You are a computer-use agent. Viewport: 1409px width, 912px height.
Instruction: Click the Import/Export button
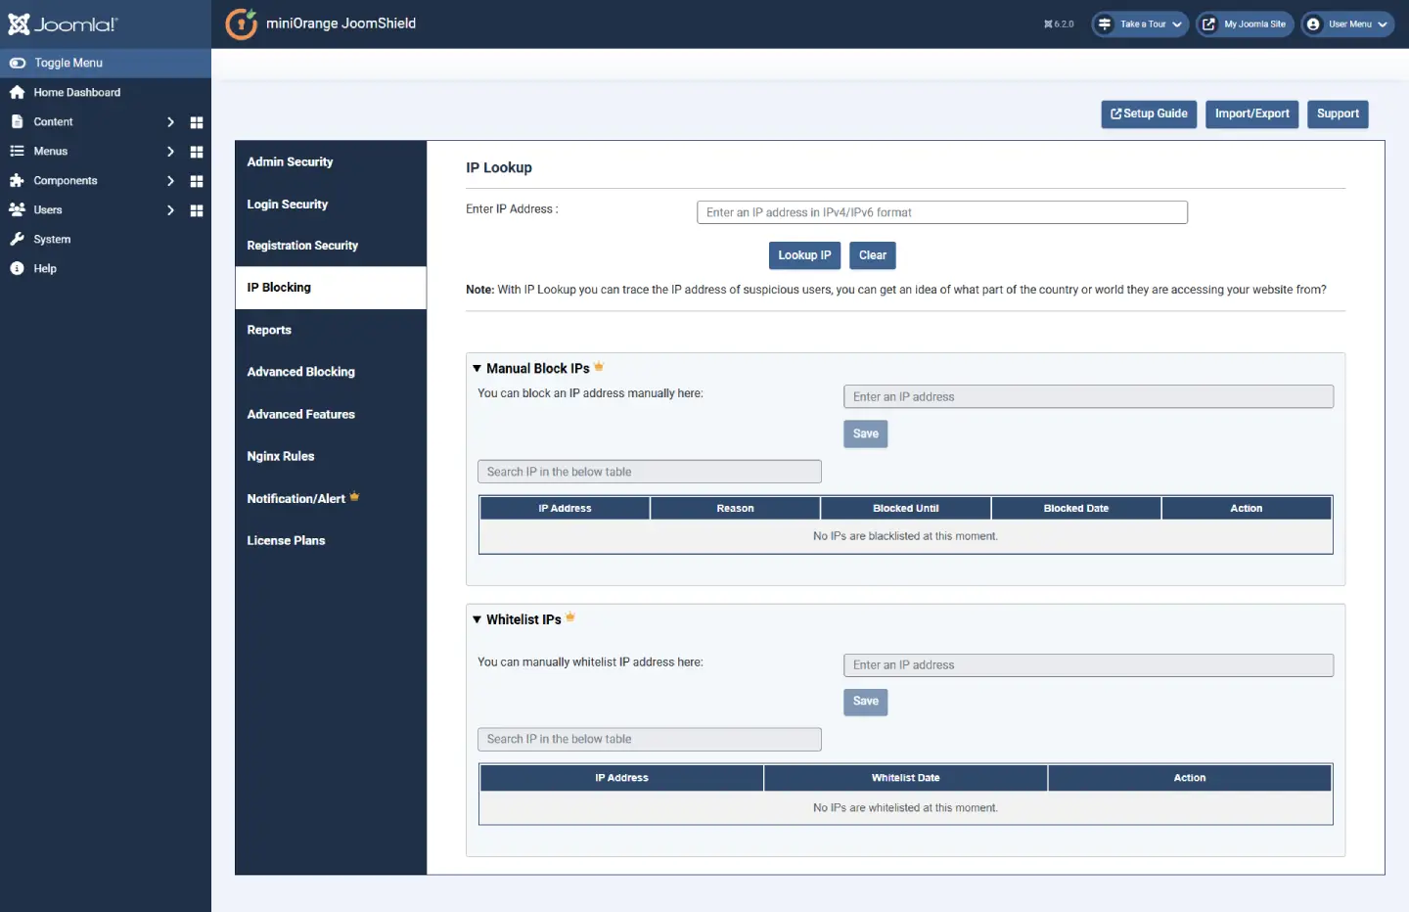point(1252,114)
